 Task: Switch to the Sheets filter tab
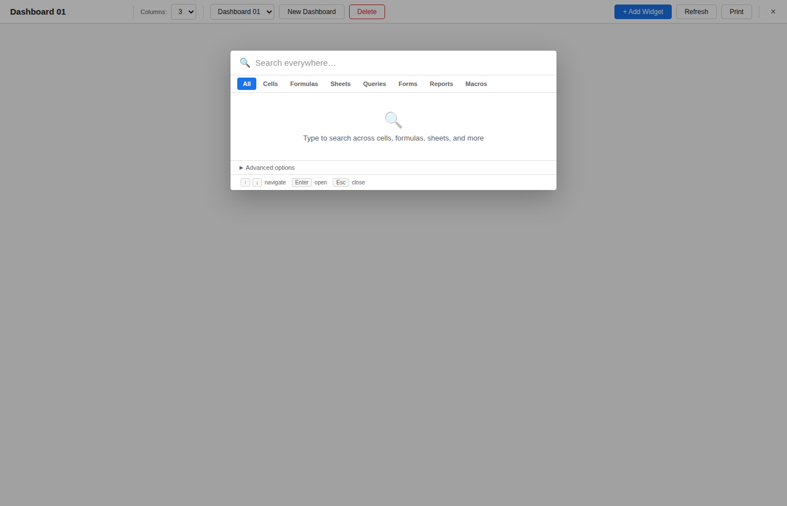click(x=341, y=84)
